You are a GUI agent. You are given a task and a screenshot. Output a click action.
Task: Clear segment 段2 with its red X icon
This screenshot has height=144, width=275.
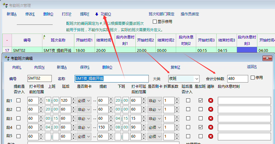click(x=211, y=109)
